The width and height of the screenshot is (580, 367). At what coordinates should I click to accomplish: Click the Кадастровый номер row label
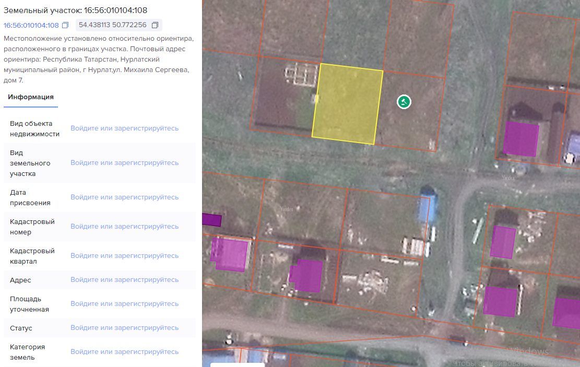[x=32, y=227]
